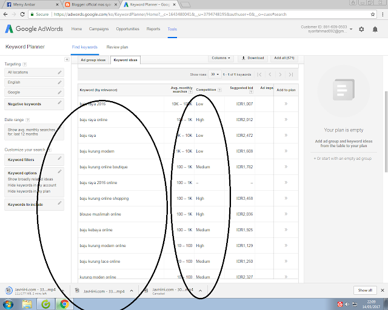Go back in browser history
Screen dimensions: 388x310
[x=5, y=15]
